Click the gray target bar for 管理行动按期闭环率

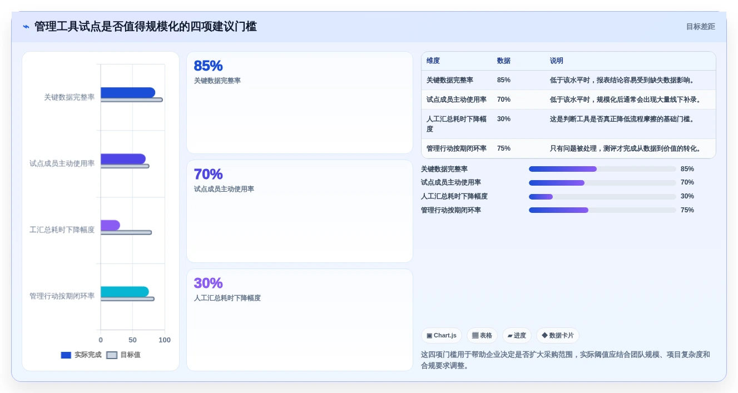click(127, 299)
